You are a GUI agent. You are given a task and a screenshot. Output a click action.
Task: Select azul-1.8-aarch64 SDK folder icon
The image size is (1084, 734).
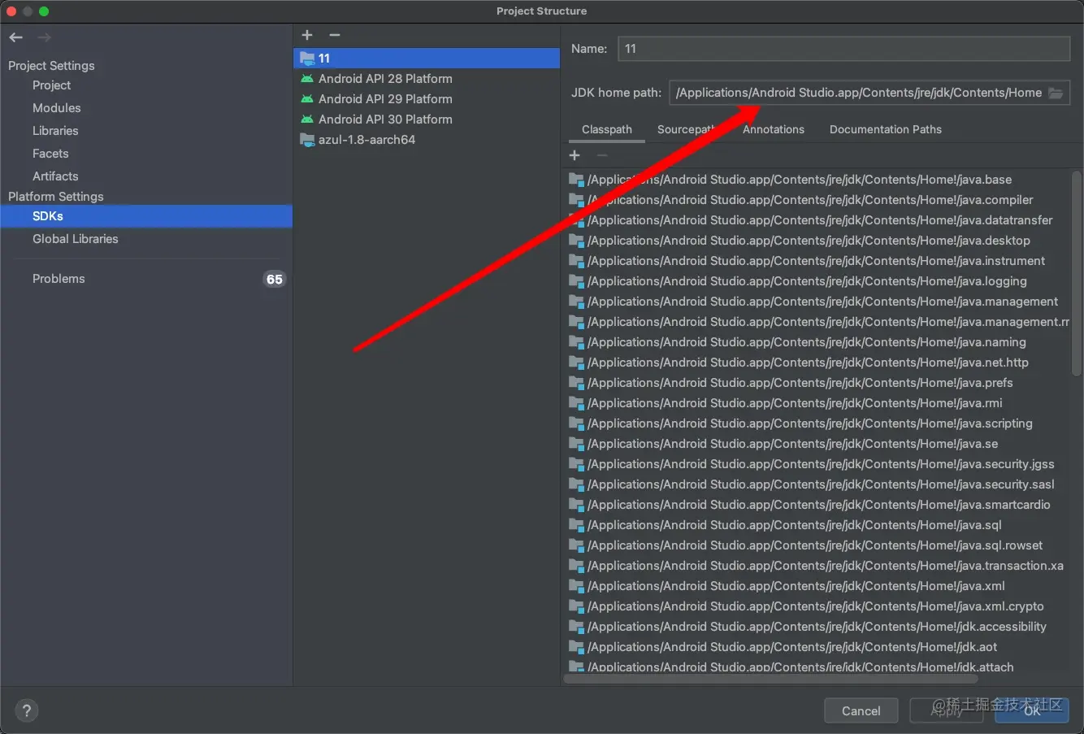coord(307,140)
